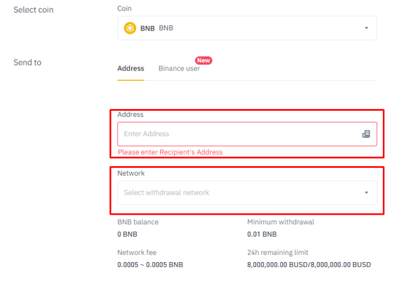
Task: Click the New badge above Binance user
Action: (x=204, y=60)
